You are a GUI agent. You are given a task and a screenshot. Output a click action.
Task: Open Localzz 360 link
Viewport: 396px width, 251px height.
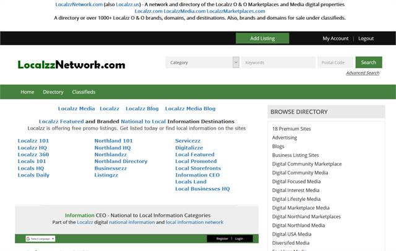point(33,154)
